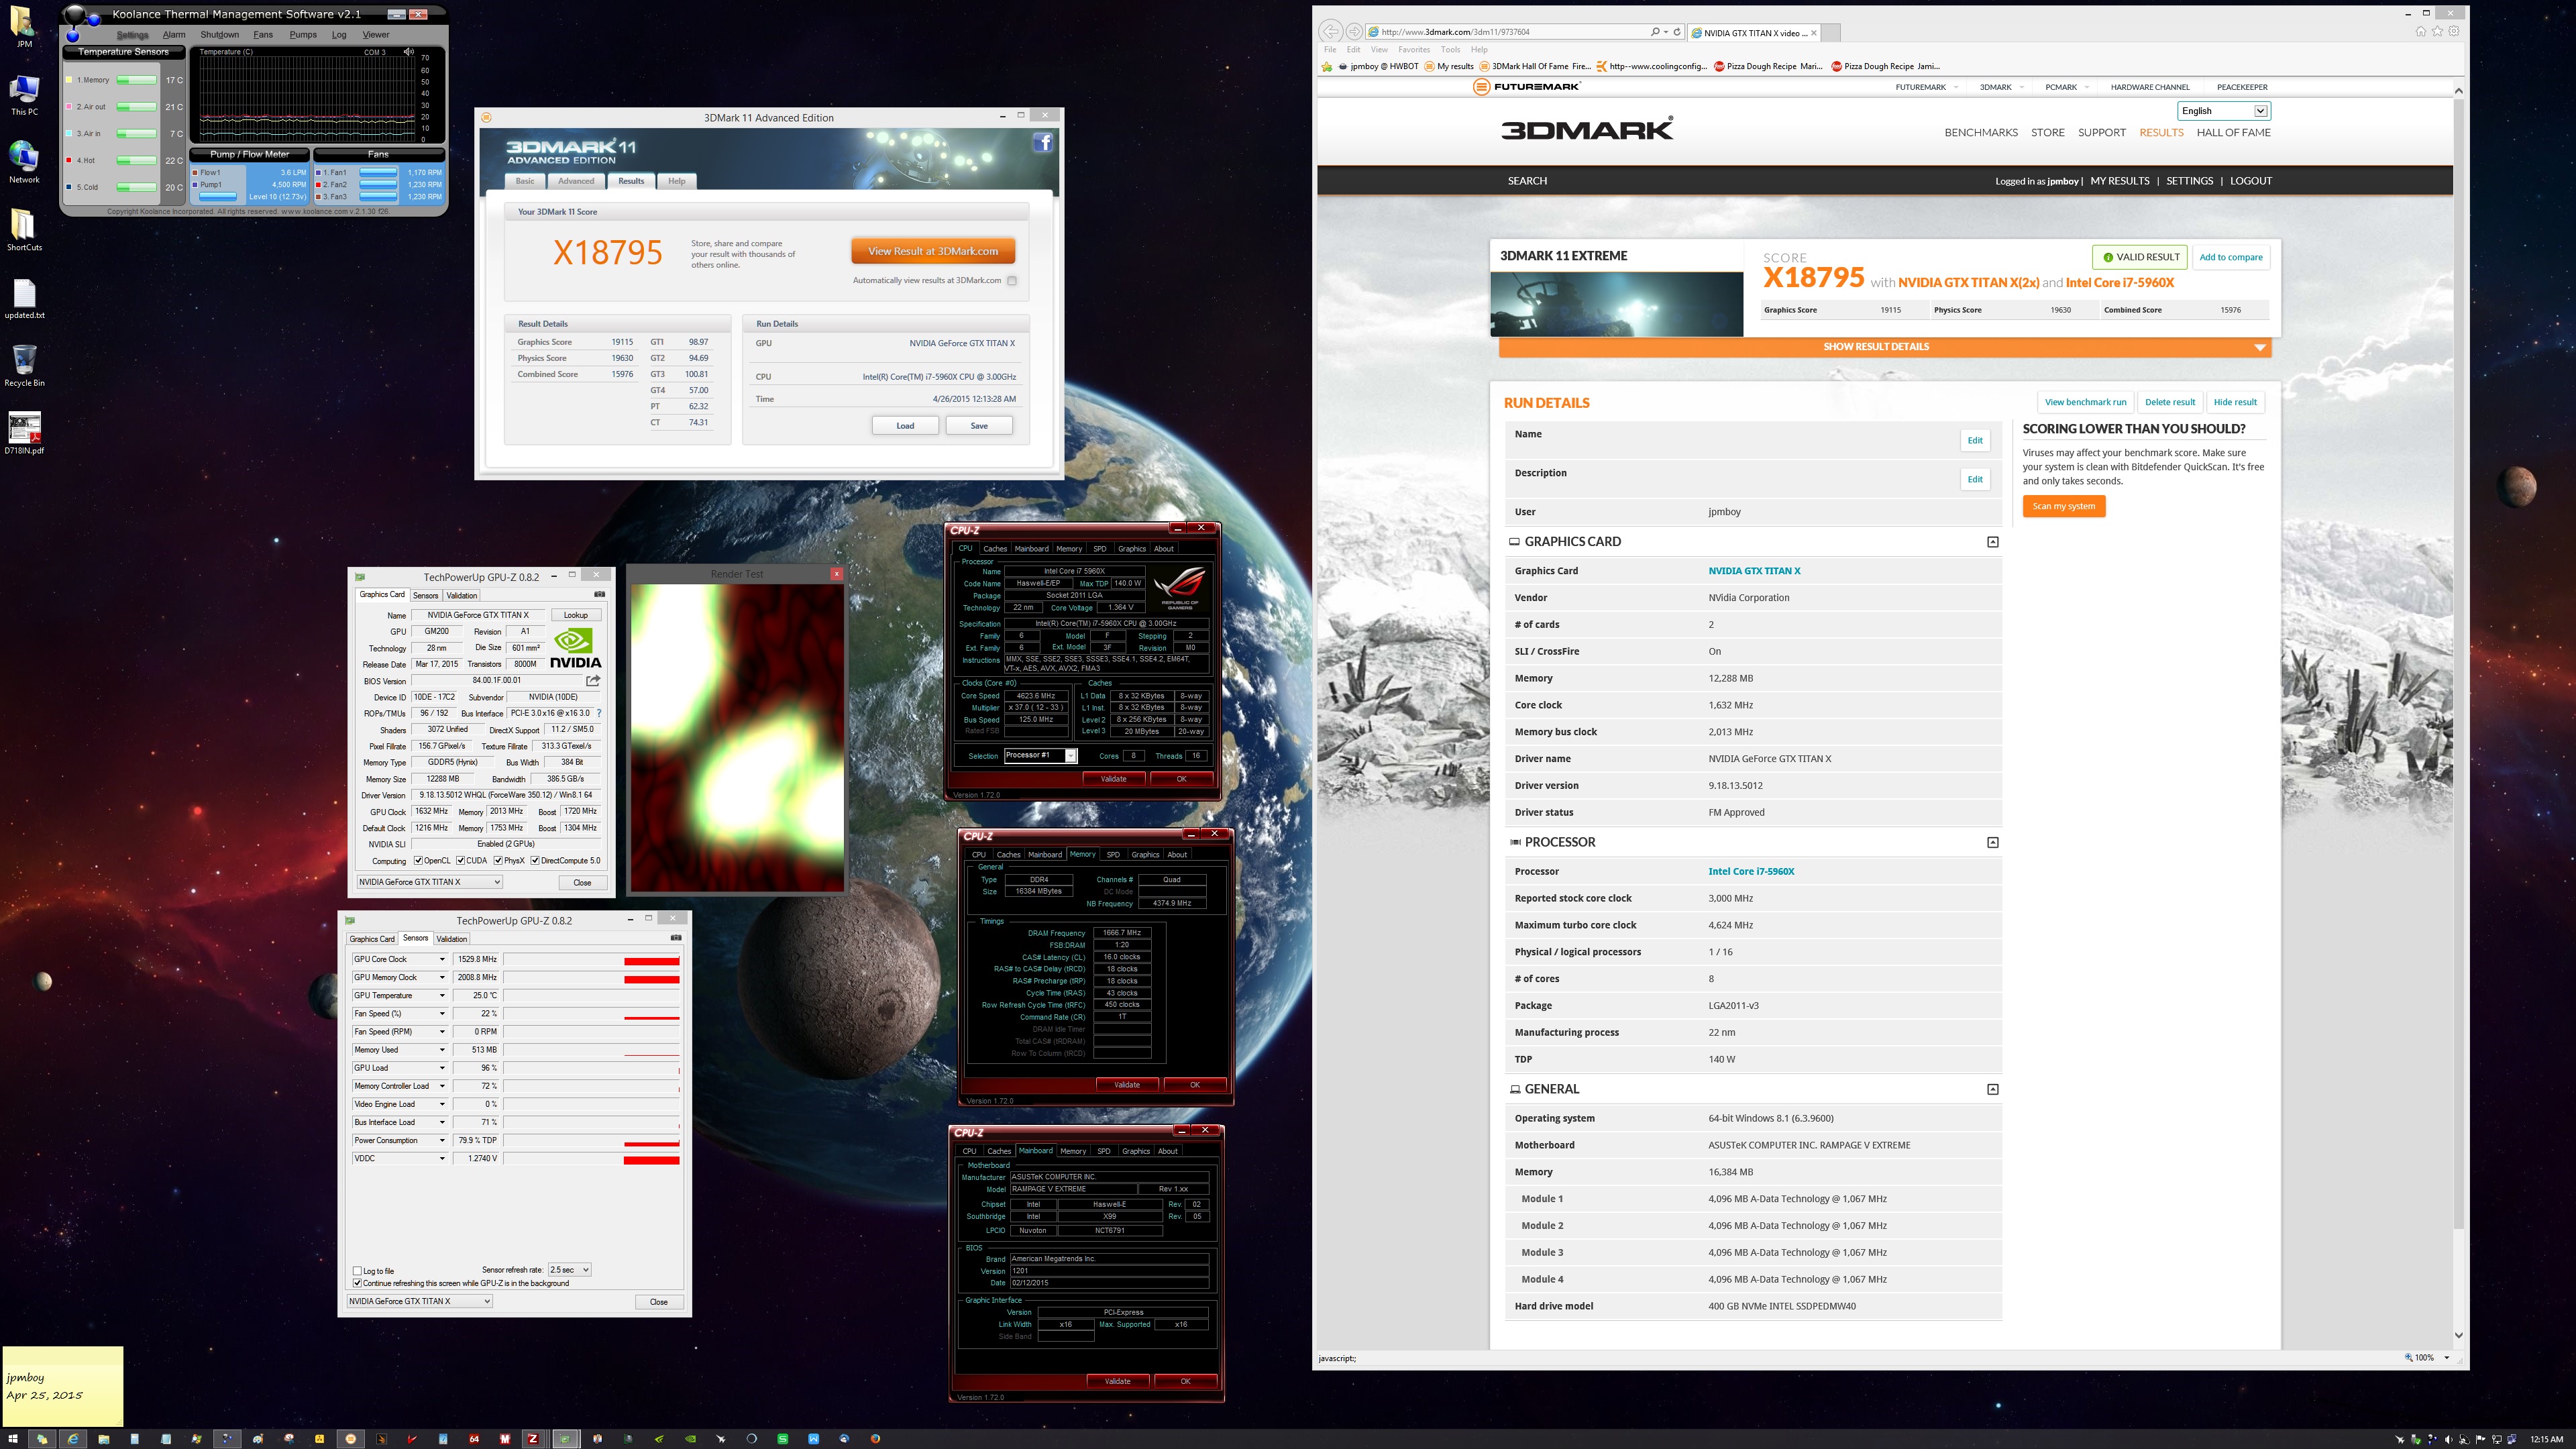Go to HALL OF FAME in site navigation
2576x1449 pixels.
(x=2233, y=132)
